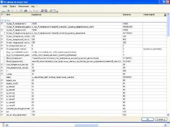The image size is (170, 127).
Task: Click the horizontal scrollbar thumb at window bottom
Action: pyautogui.click(x=86, y=125)
